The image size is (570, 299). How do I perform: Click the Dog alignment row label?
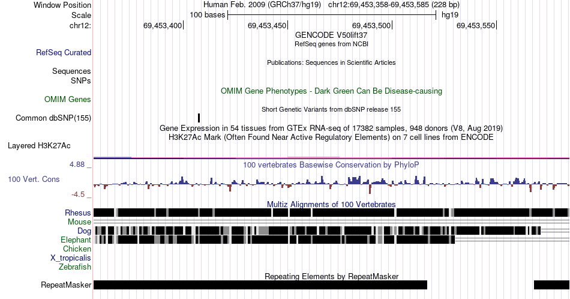click(84, 231)
